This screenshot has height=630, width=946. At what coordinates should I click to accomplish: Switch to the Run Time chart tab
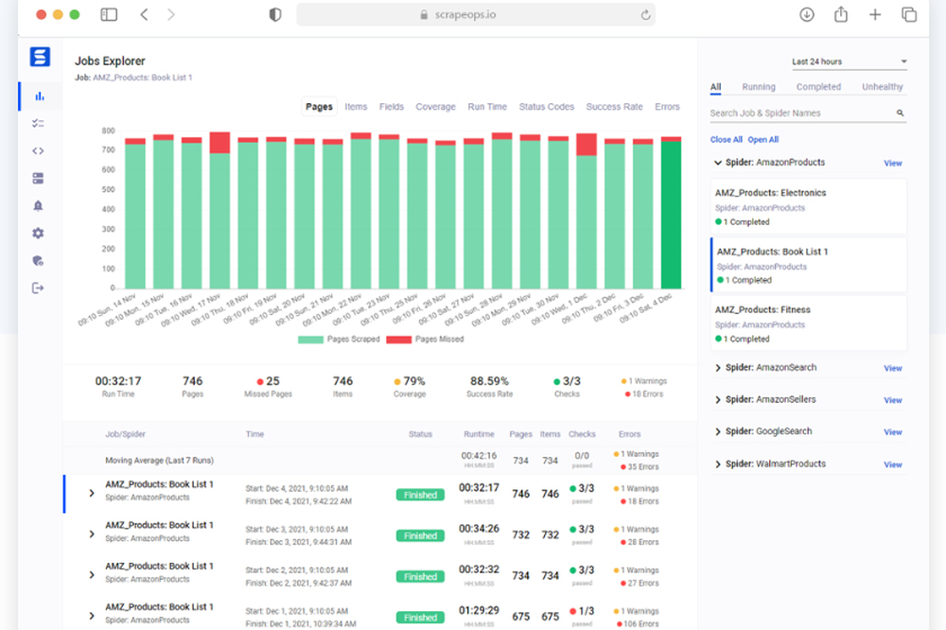click(487, 107)
